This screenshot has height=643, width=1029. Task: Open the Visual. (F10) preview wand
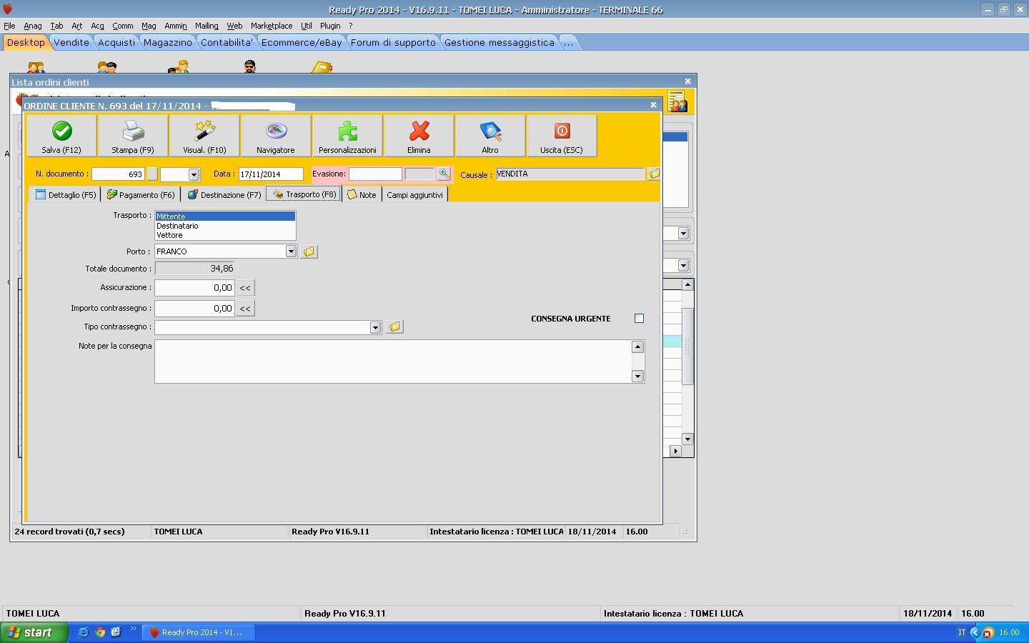click(x=204, y=132)
